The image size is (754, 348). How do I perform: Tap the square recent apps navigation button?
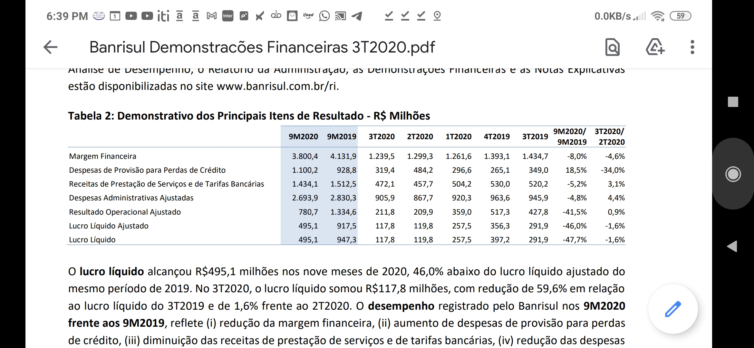pos(733,102)
